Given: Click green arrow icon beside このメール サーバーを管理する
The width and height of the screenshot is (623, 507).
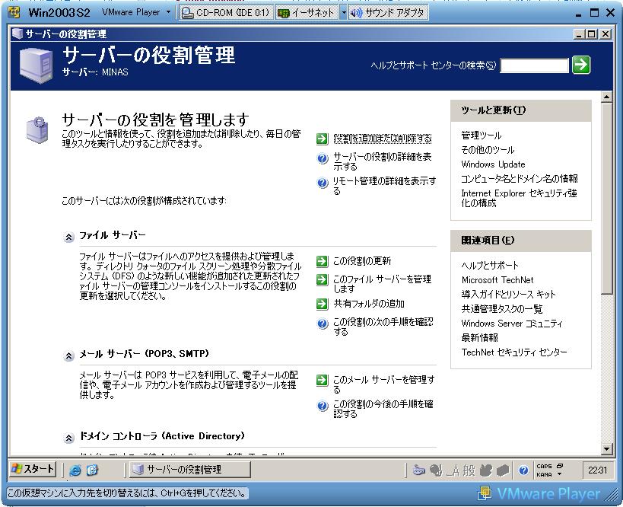Looking at the screenshot, I should point(323,380).
